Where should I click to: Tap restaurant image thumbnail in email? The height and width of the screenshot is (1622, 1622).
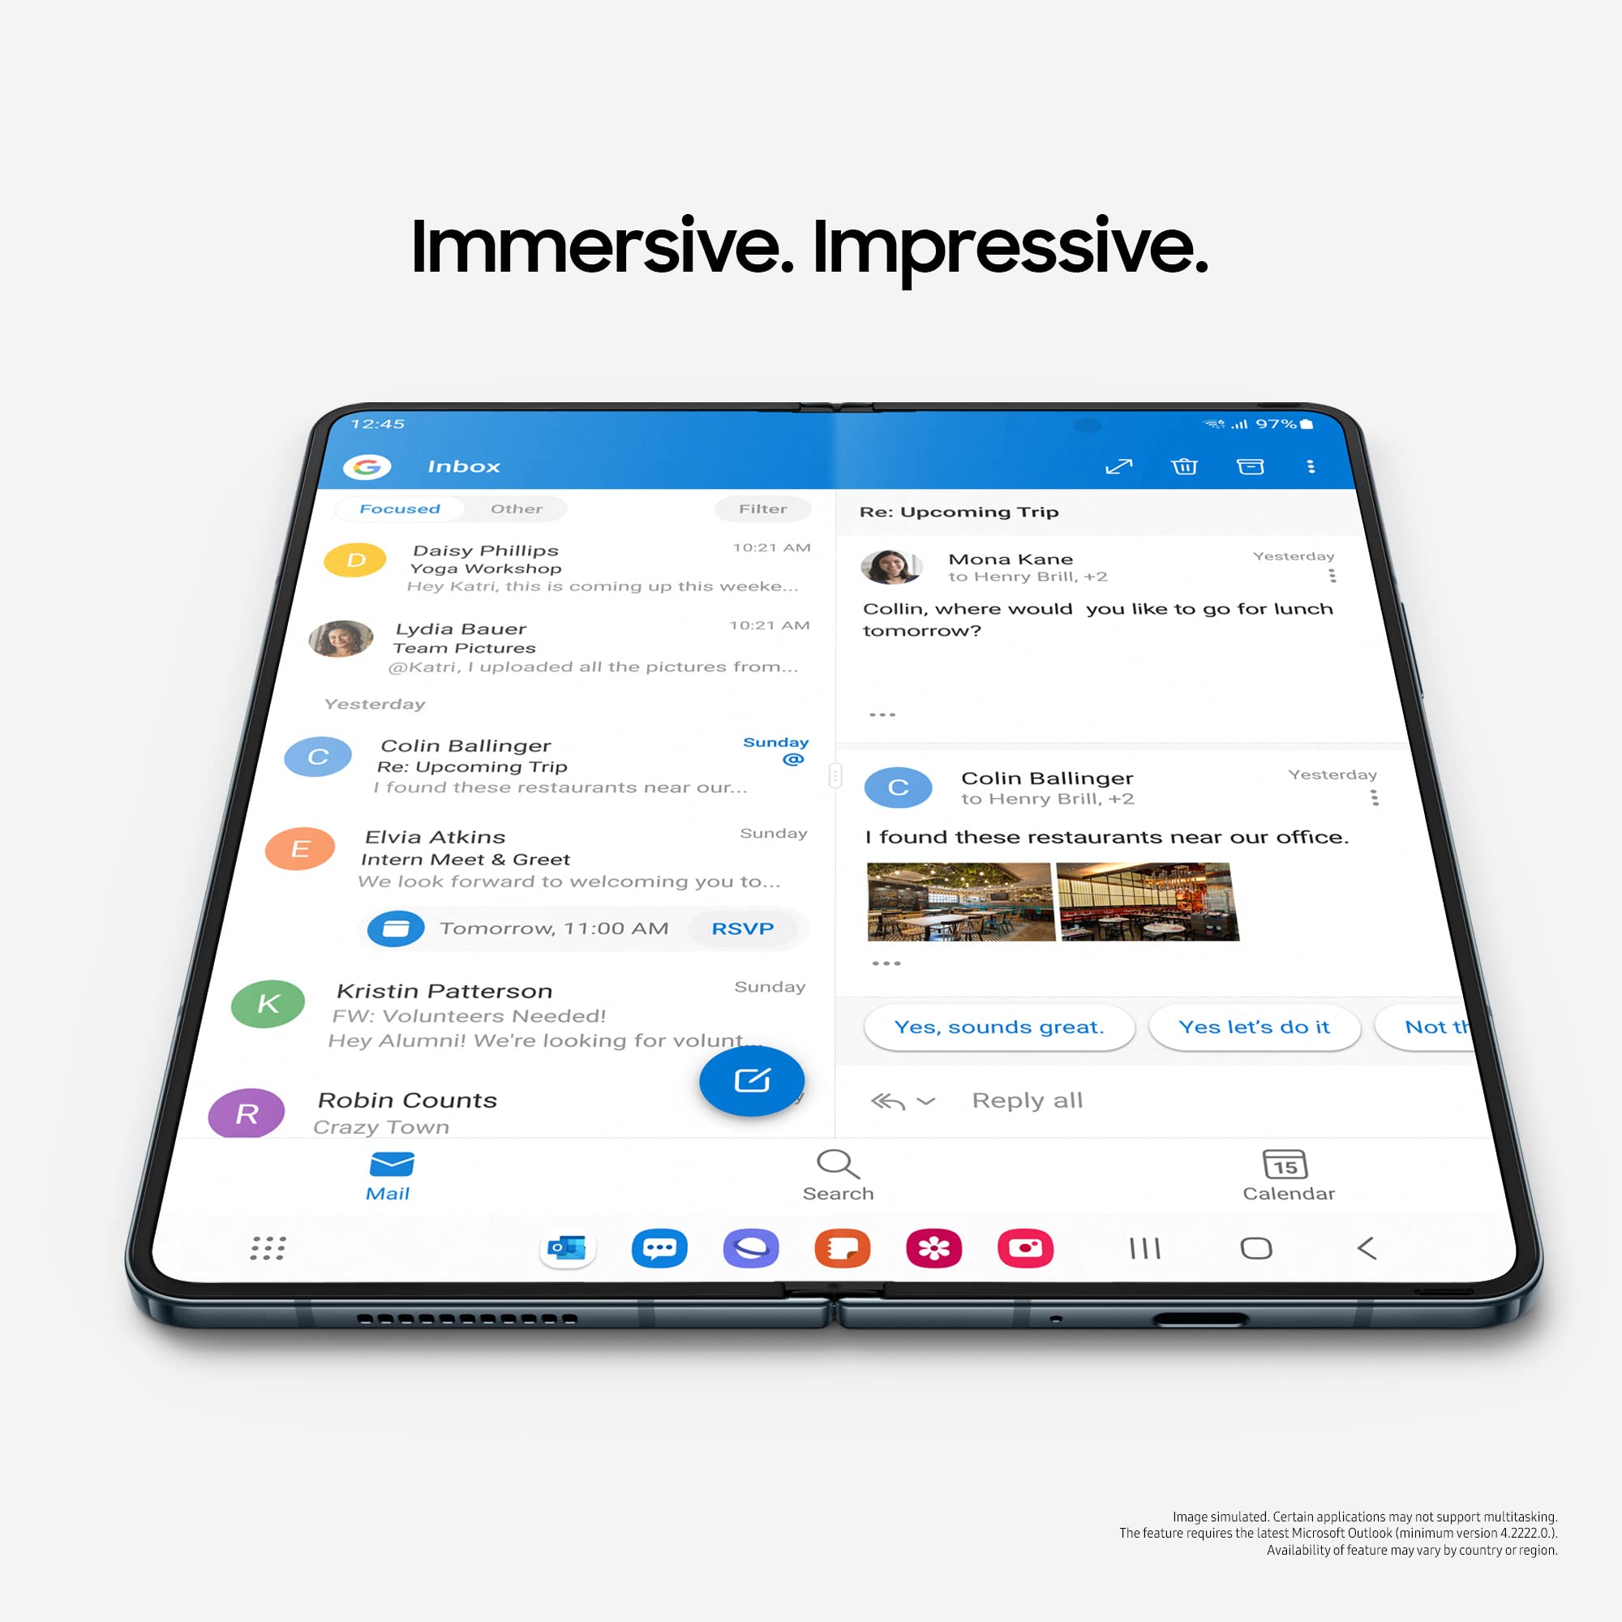[958, 913]
